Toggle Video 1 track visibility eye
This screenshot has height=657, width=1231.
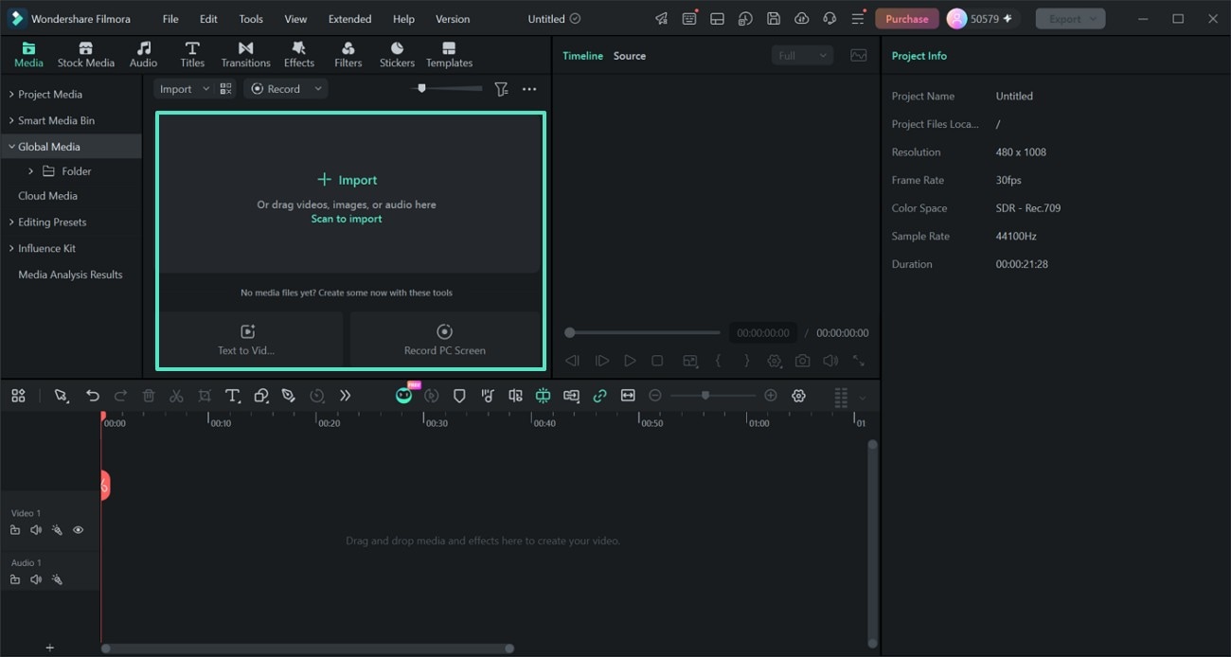tap(79, 530)
